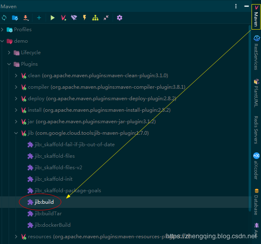This screenshot has width=261, height=244.
Task: Select jib:_skaffold-files-v2 goal
Action: (x=58, y=168)
